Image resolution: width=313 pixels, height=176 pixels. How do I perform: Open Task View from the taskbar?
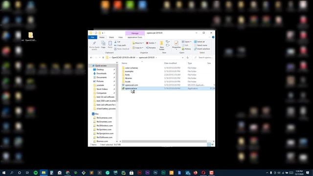click(x=27, y=173)
